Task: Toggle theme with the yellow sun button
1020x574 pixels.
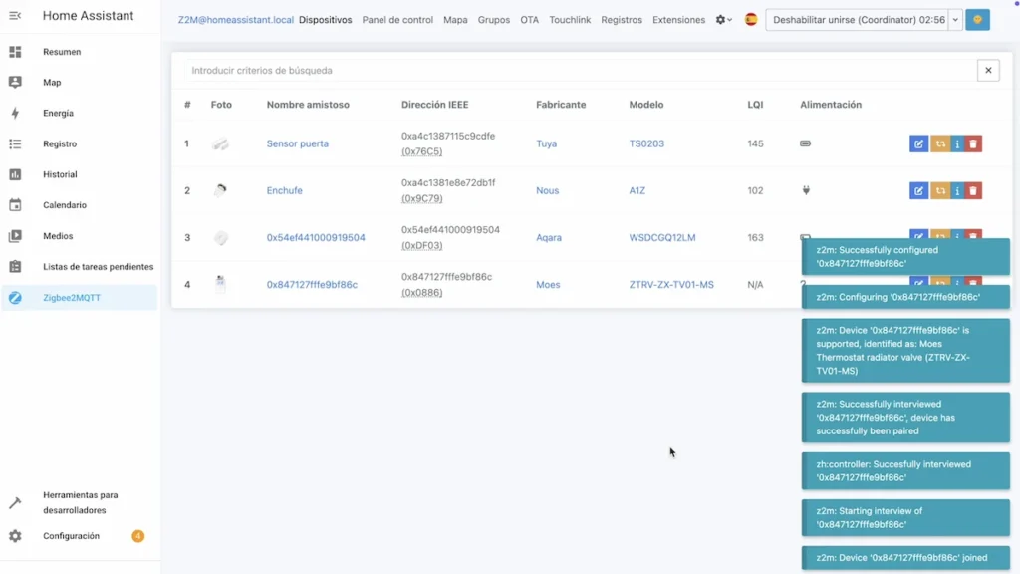Action: tap(977, 20)
